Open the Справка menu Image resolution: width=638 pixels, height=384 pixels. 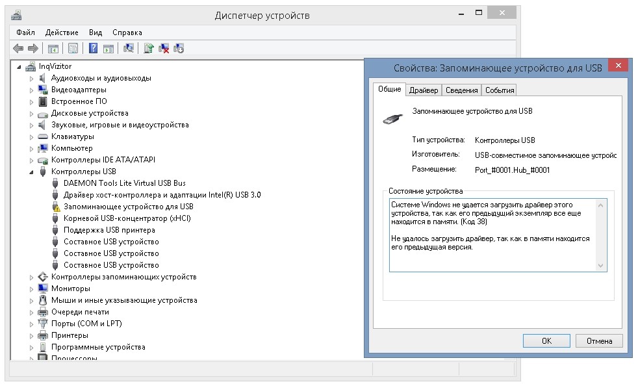tap(127, 32)
